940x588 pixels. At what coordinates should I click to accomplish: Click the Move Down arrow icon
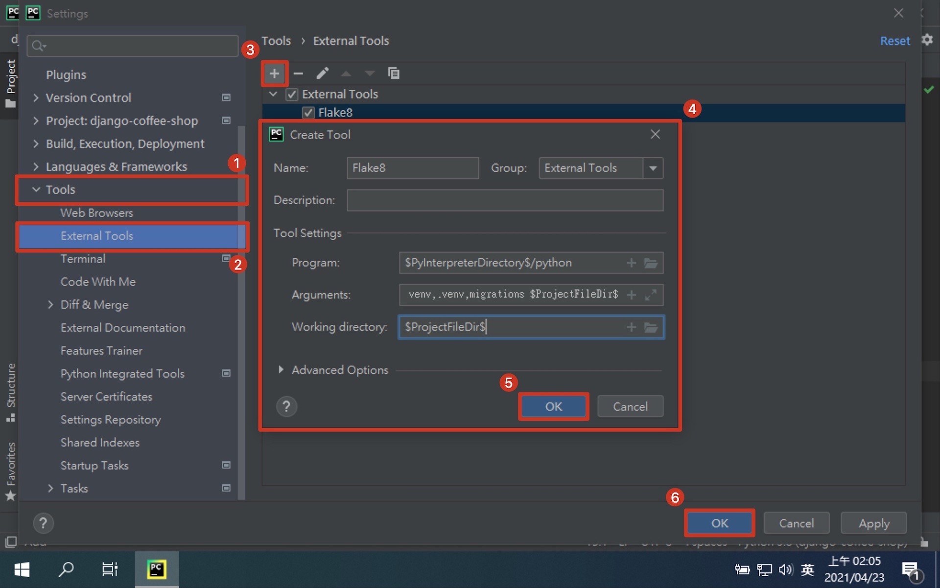(370, 73)
